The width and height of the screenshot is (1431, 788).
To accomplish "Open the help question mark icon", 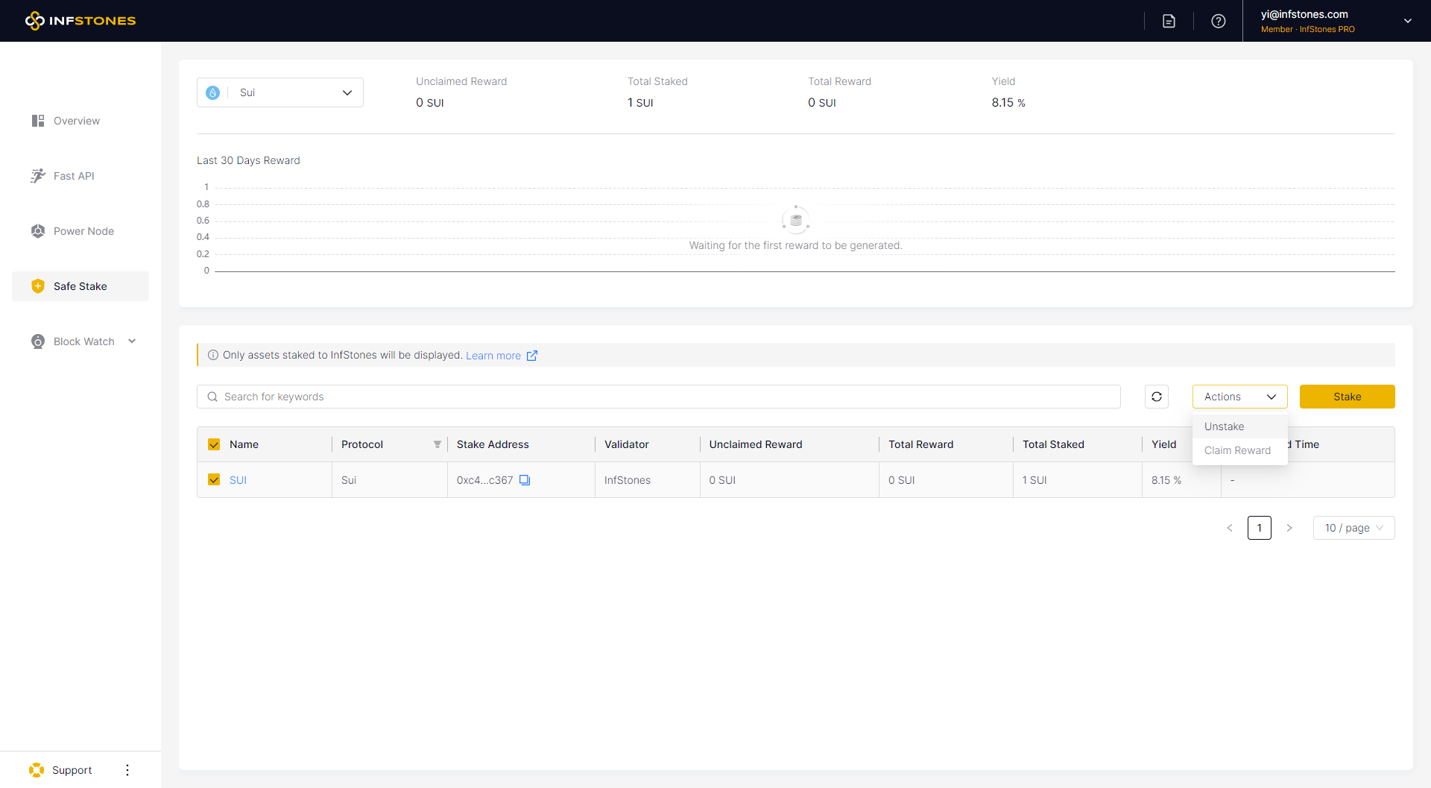I will pyautogui.click(x=1218, y=21).
